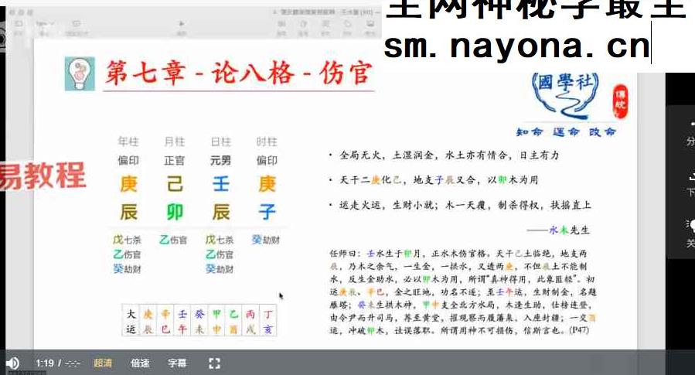This screenshot has width=695, height=375.
Task: Select the 丁亥 luck cycle cell
Action: click(x=267, y=321)
